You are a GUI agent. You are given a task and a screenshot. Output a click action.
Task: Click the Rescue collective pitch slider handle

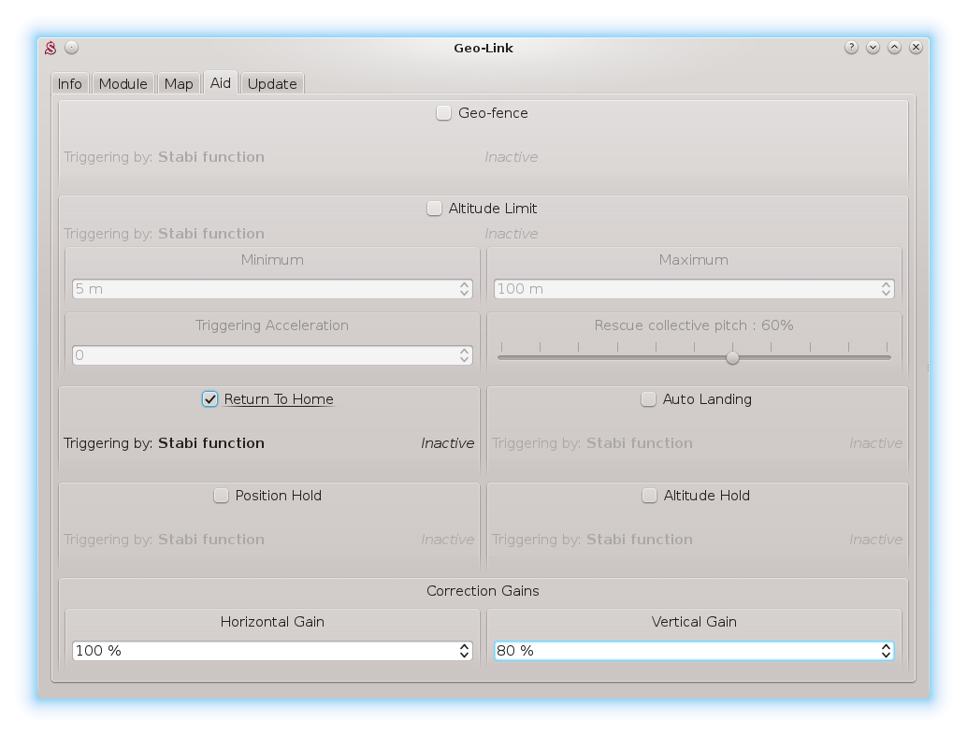click(732, 357)
